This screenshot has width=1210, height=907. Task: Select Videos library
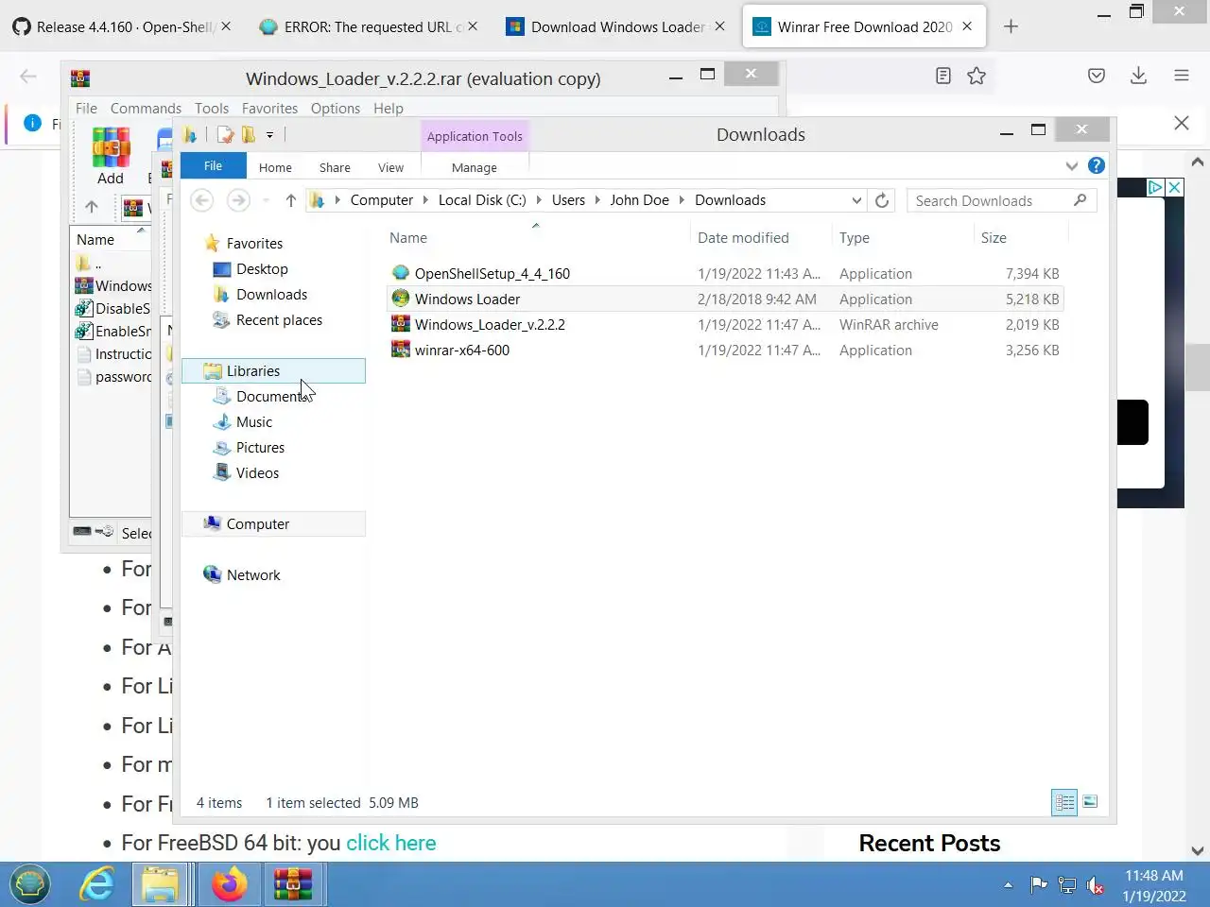click(x=257, y=473)
